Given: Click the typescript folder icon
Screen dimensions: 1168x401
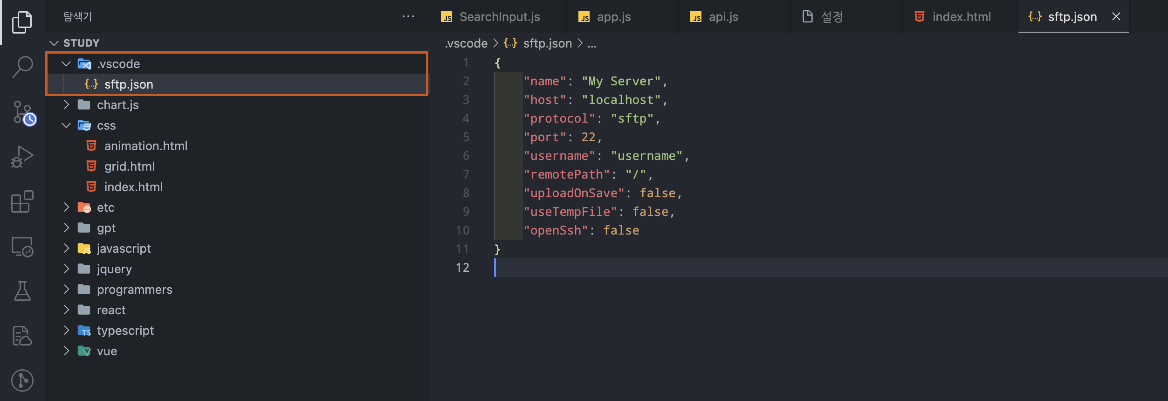Looking at the screenshot, I should click(x=84, y=331).
